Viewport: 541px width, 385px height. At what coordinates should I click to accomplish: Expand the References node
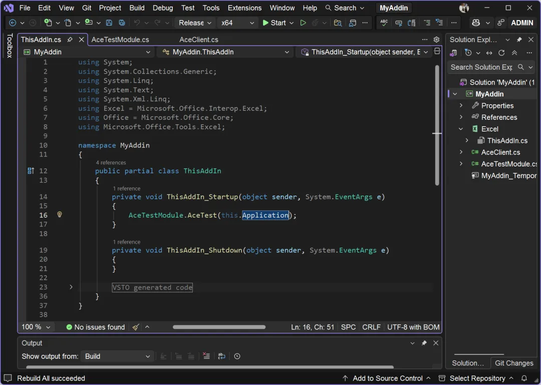(x=461, y=117)
